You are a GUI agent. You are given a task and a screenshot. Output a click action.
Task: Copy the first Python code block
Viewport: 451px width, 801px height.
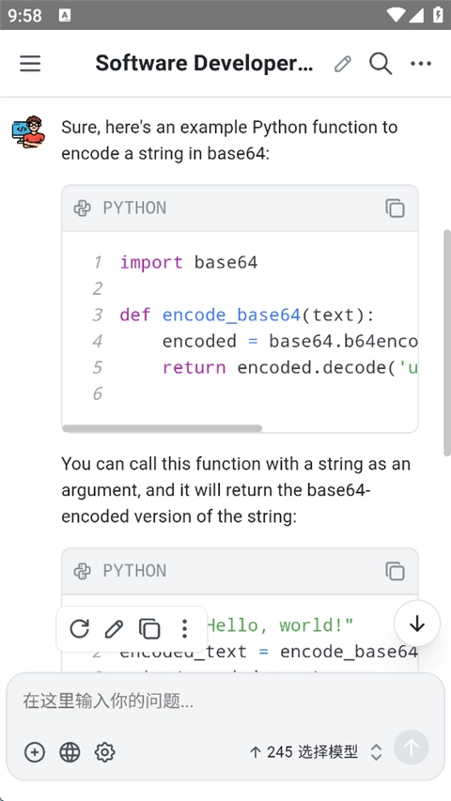pos(395,208)
